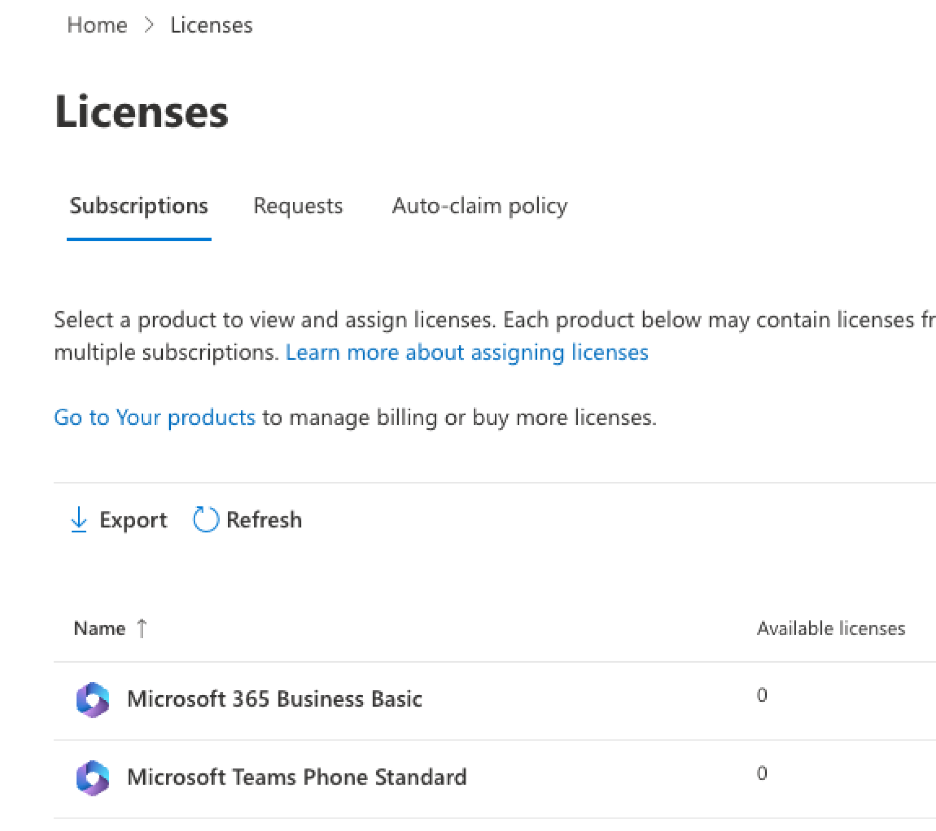Viewport: 936px width, 831px height.
Task: Click the available license count for Business Basic
Action: (762, 695)
